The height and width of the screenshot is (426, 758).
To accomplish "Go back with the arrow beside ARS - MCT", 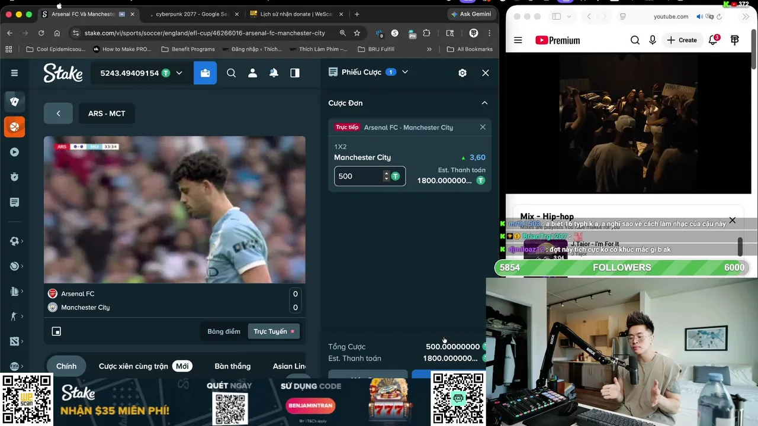I will (58, 114).
